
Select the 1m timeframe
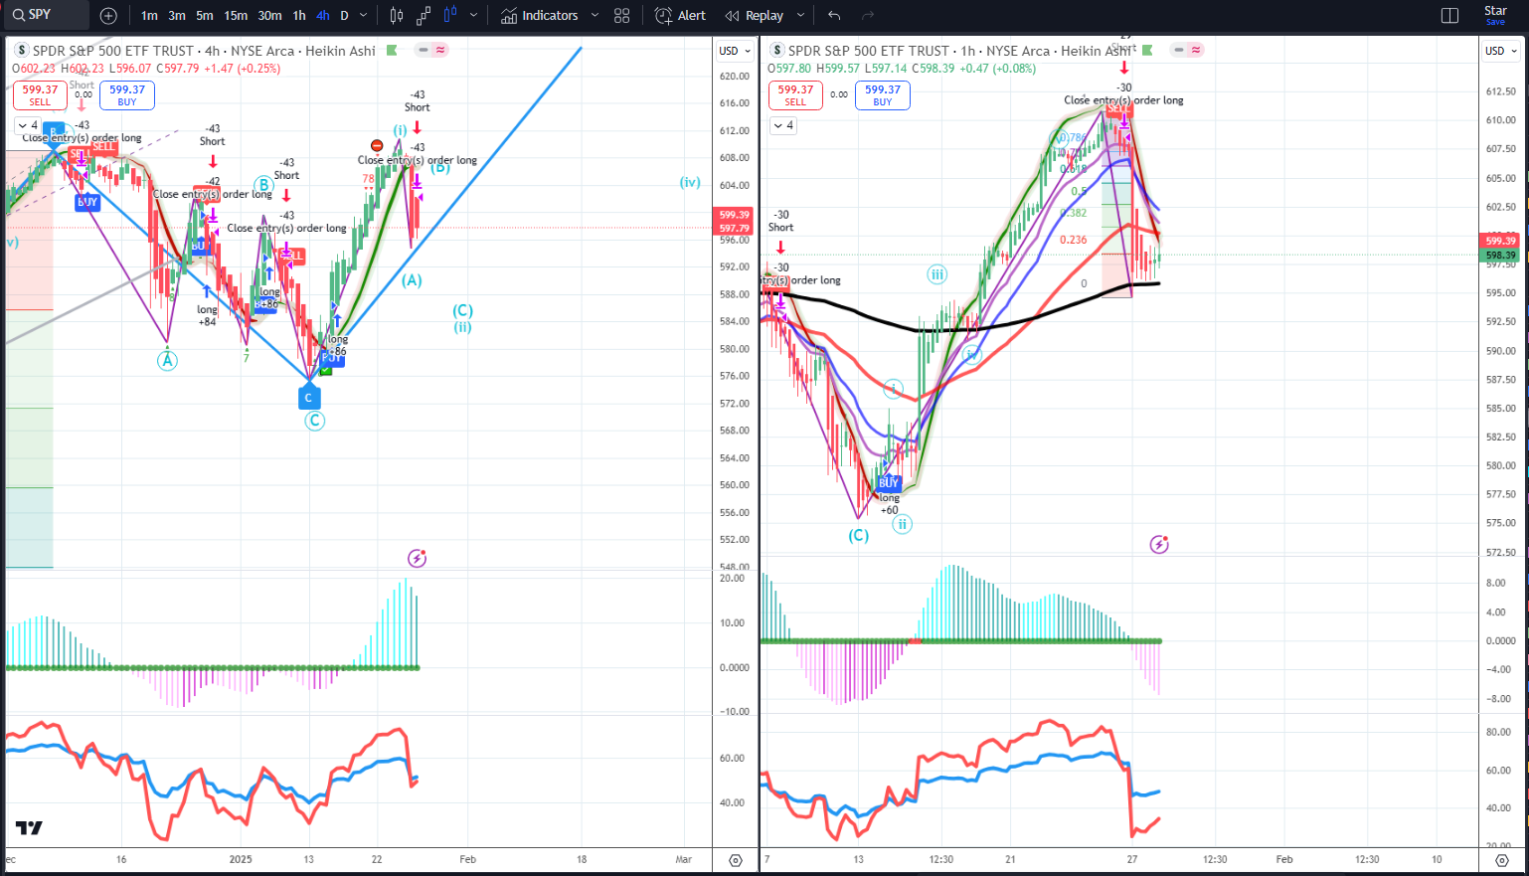(x=149, y=15)
